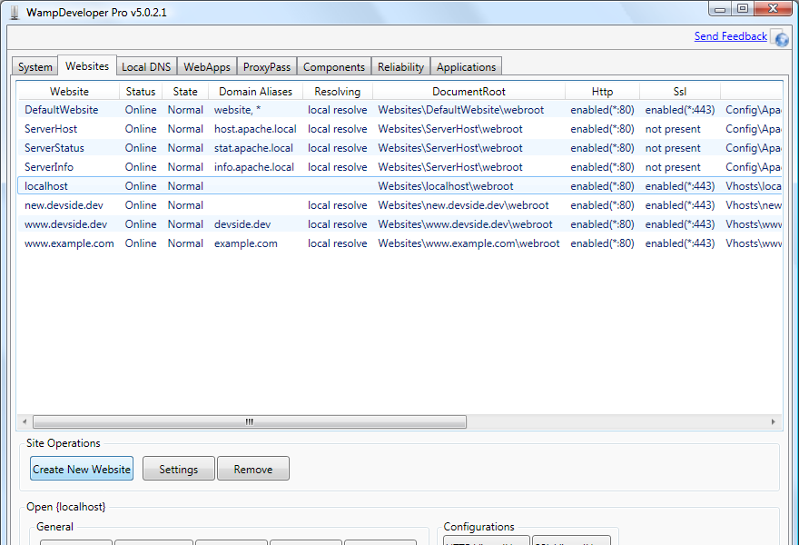Select the WebApps tab
Screen dimensions: 799x545
tap(207, 67)
